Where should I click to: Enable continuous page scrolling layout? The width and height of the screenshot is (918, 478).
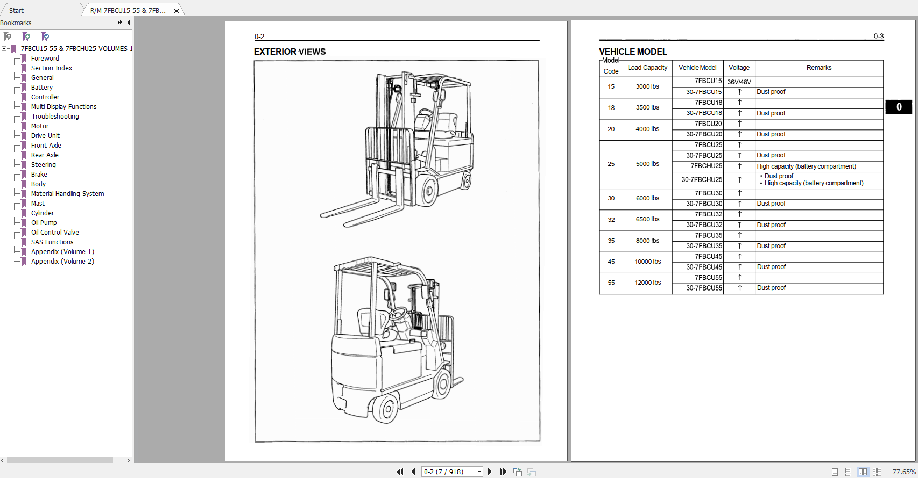pos(848,472)
